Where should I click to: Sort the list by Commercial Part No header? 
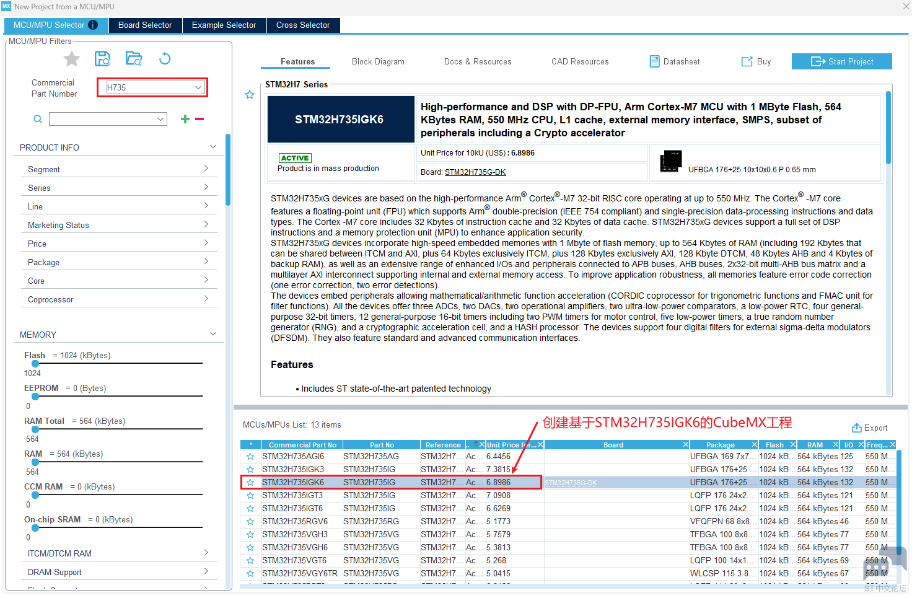coord(302,444)
